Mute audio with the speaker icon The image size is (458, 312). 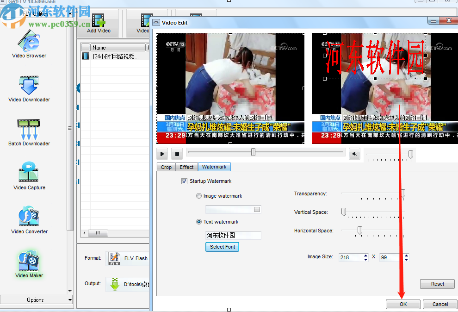click(x=354, y=154)
